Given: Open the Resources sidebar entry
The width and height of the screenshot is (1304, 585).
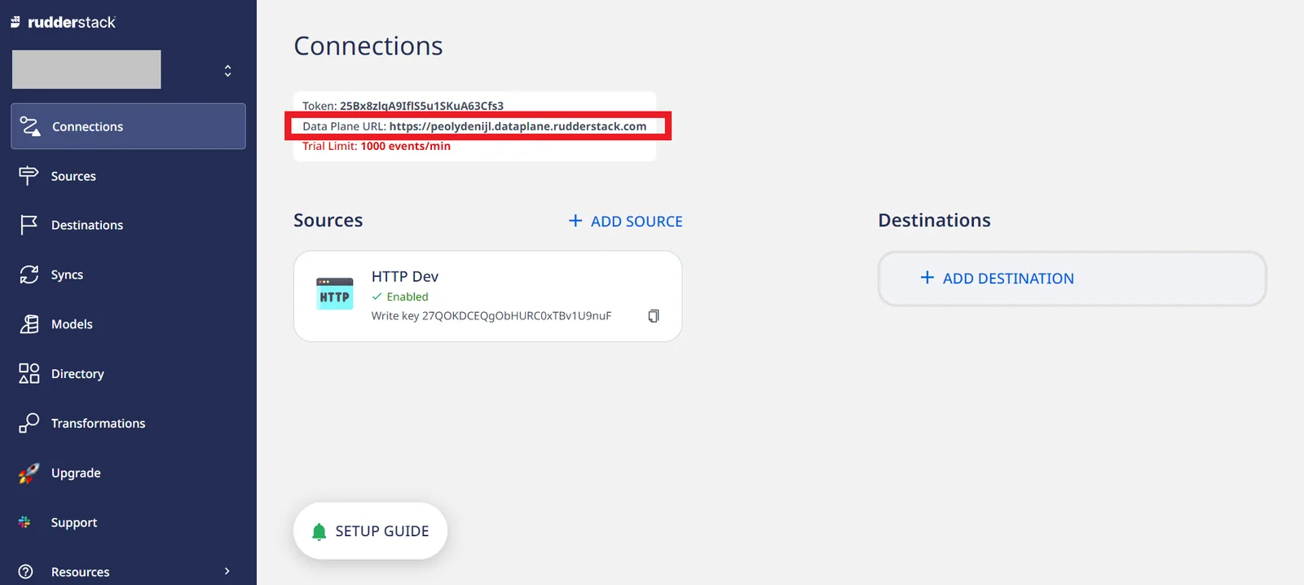Looking at the screenshot, I should [80, 572].
